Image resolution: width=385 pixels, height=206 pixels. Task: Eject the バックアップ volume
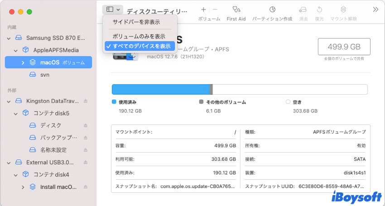[86, 138]
